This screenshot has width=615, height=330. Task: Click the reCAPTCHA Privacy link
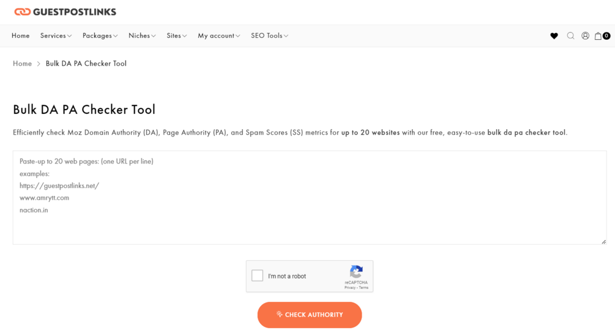[x=349, y=288]
